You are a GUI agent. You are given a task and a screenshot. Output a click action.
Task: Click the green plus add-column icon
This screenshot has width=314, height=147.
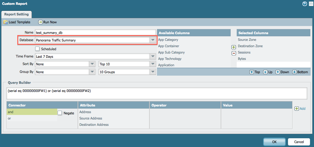(234, 47)
